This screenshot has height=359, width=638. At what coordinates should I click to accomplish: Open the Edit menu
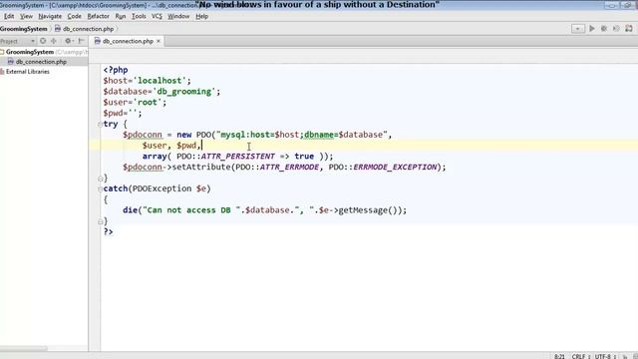pos(9,16)
